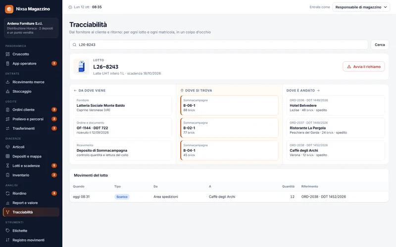Click Etichette tag icon
396x247 pixels.
pos(7,231)
